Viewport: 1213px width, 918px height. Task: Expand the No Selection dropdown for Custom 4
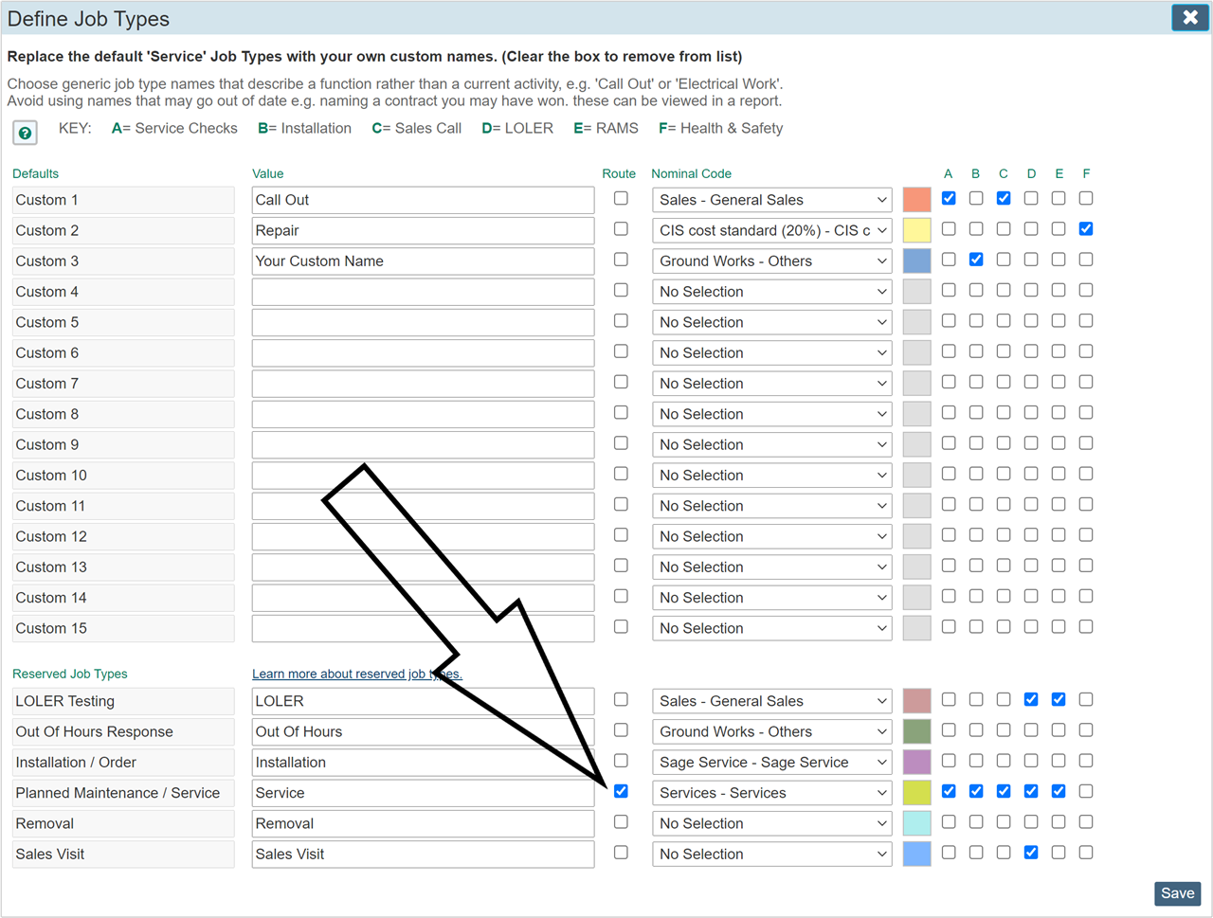(771, 292)
